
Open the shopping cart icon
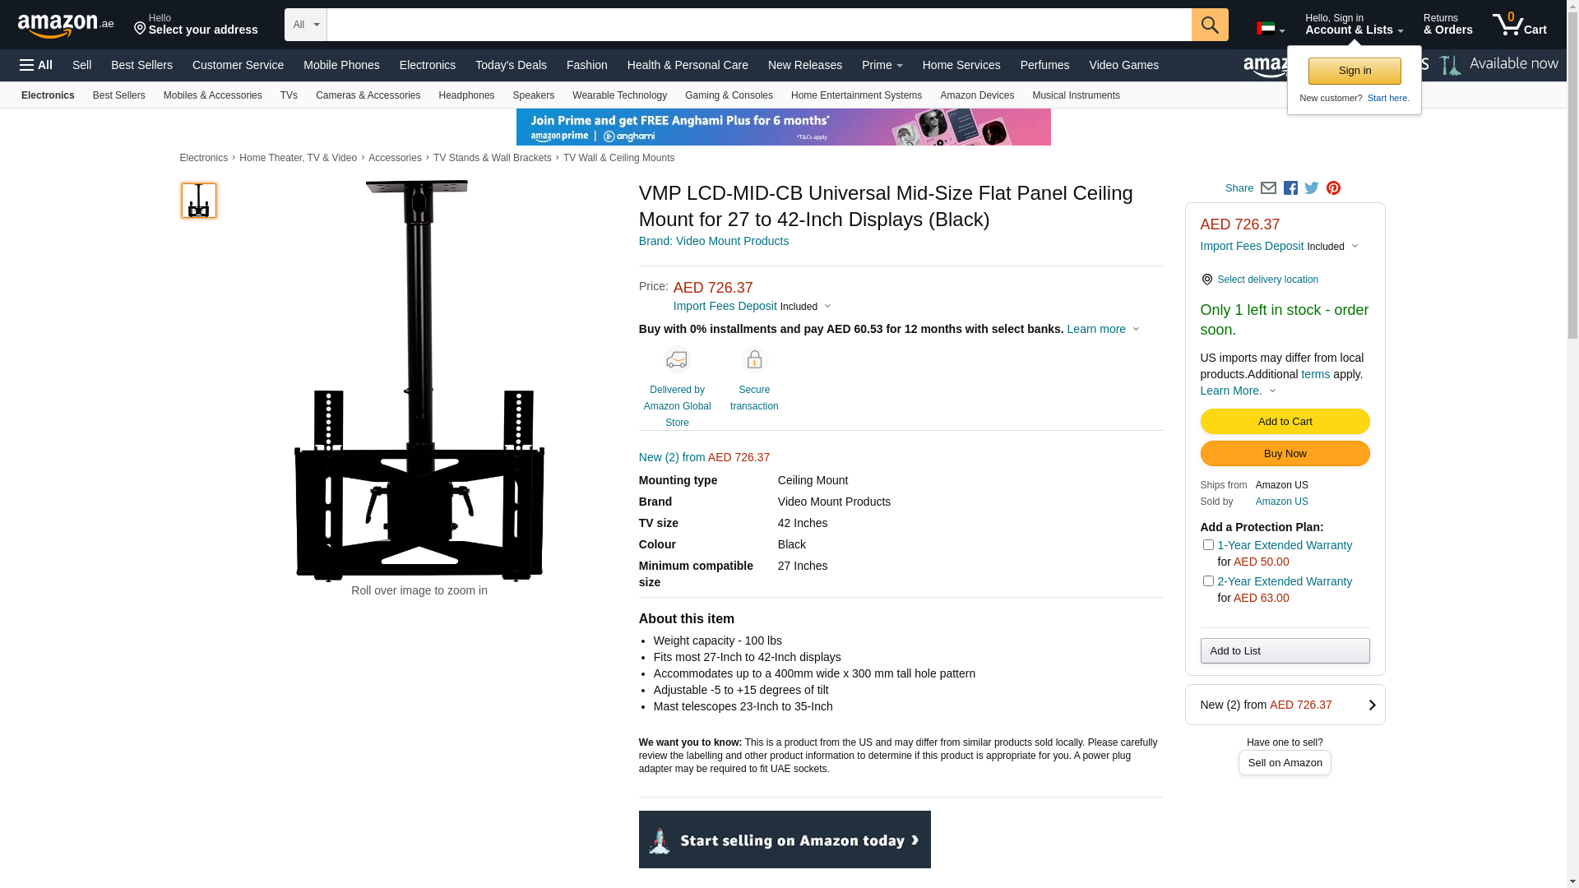[1520, 25]
